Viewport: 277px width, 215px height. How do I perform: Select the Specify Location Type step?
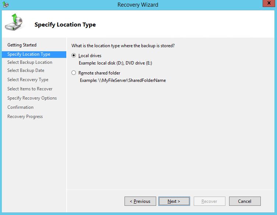(29, 54)
